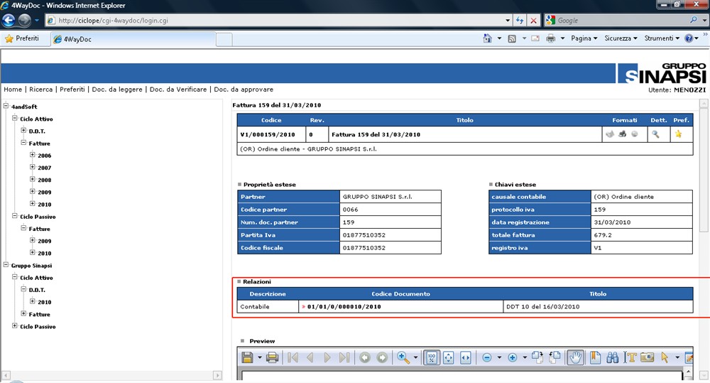Open Doc. da leggere link
This screenshot has width=710, height=383.
click(x=117, y=90)
